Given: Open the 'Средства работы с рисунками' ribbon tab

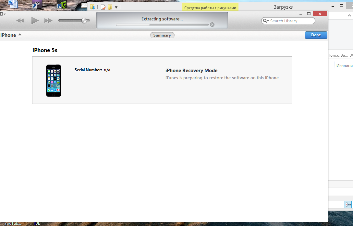Looking at the screenshot, I should click(210, 8).
